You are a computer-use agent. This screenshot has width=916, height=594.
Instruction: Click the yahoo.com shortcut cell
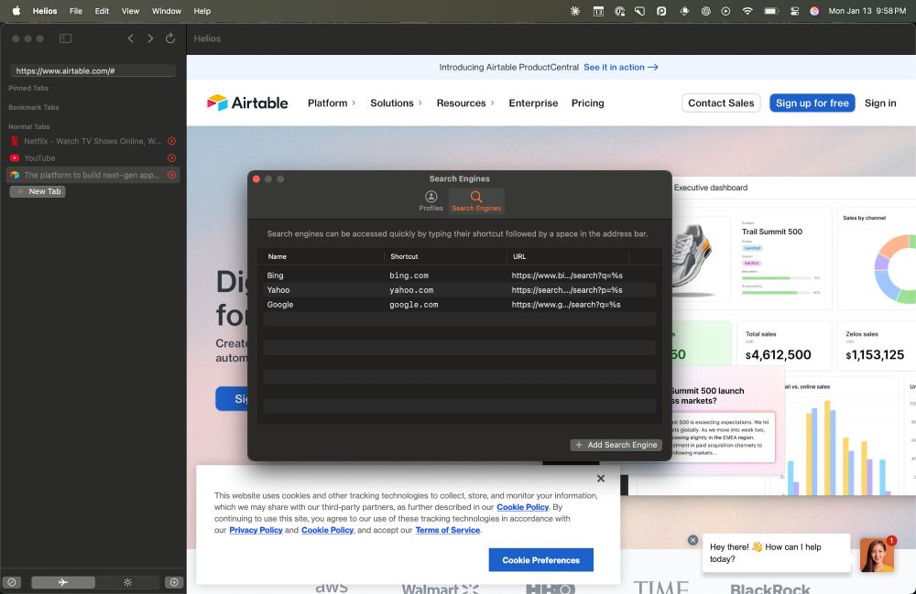[411, 290]
